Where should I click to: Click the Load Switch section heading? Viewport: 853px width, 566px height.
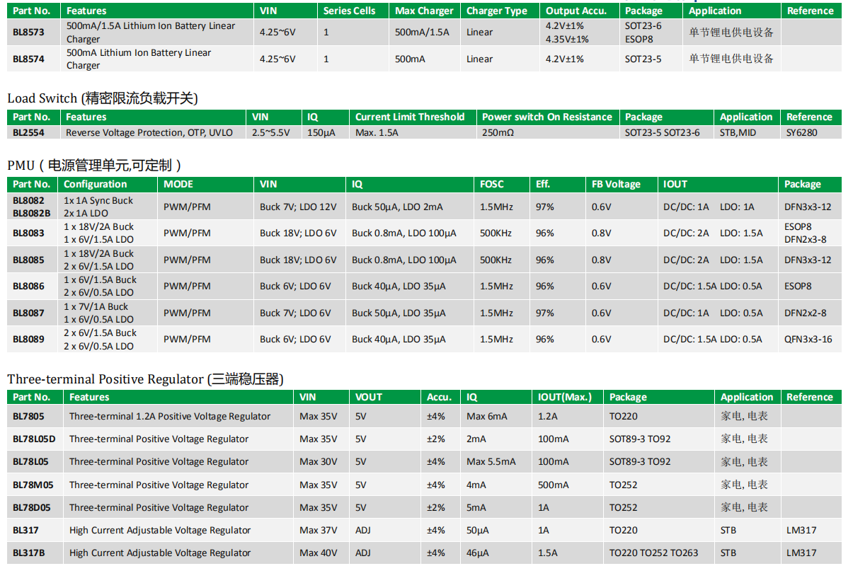[103, 98]
